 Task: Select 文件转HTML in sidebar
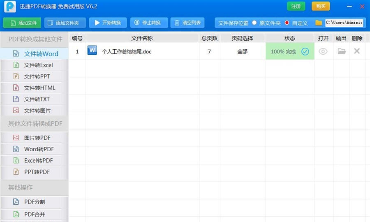click(35, 88)
